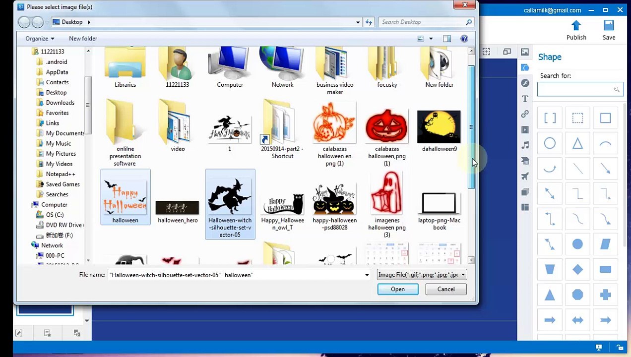Toggle the preview pane in file dialog
Screen dimensions: 631x357
[x=447, y=38]
